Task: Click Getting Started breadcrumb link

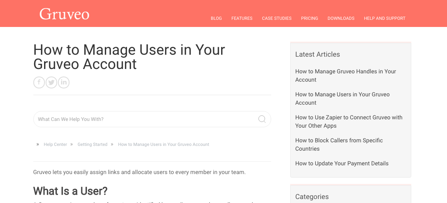Action: (x=92, y=144)
